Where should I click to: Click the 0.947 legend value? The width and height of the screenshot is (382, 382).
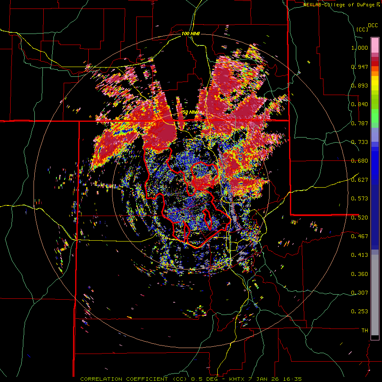(360, 67)
